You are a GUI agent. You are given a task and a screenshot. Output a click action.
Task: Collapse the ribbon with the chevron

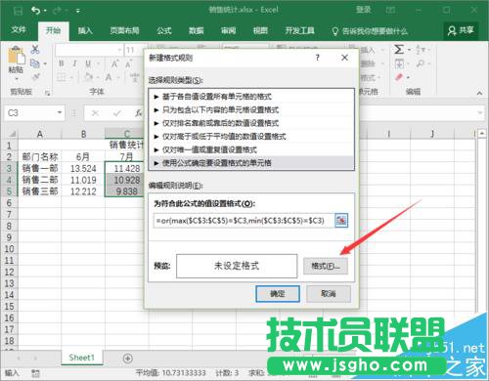479,93
